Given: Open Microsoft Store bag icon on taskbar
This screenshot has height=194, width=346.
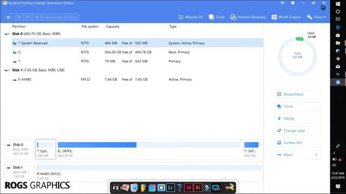Looking at the screenshot, I should (x=338, y=35).
